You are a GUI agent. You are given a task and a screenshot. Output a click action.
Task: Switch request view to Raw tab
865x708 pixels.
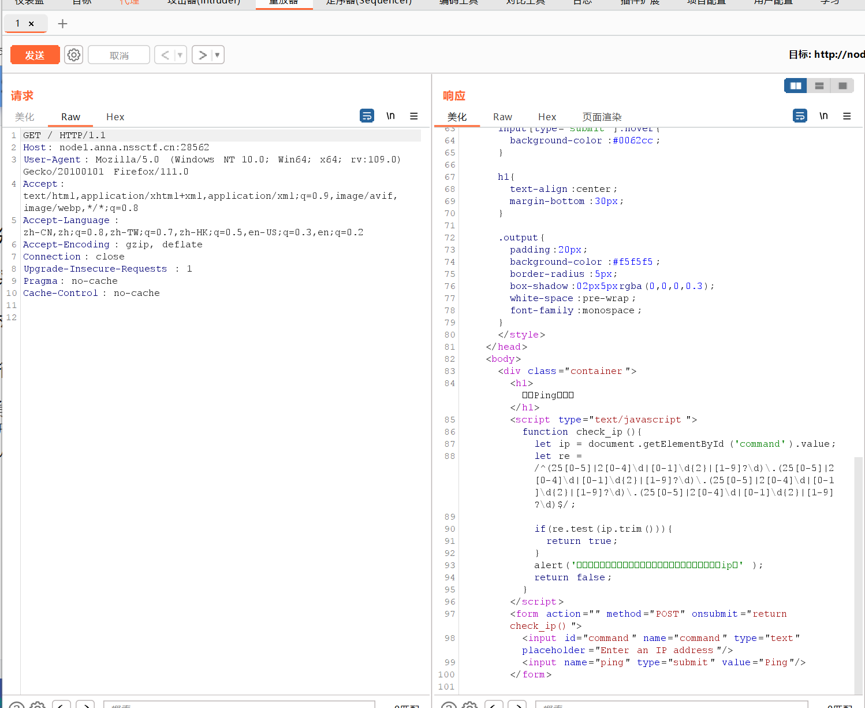click(70, 117)
